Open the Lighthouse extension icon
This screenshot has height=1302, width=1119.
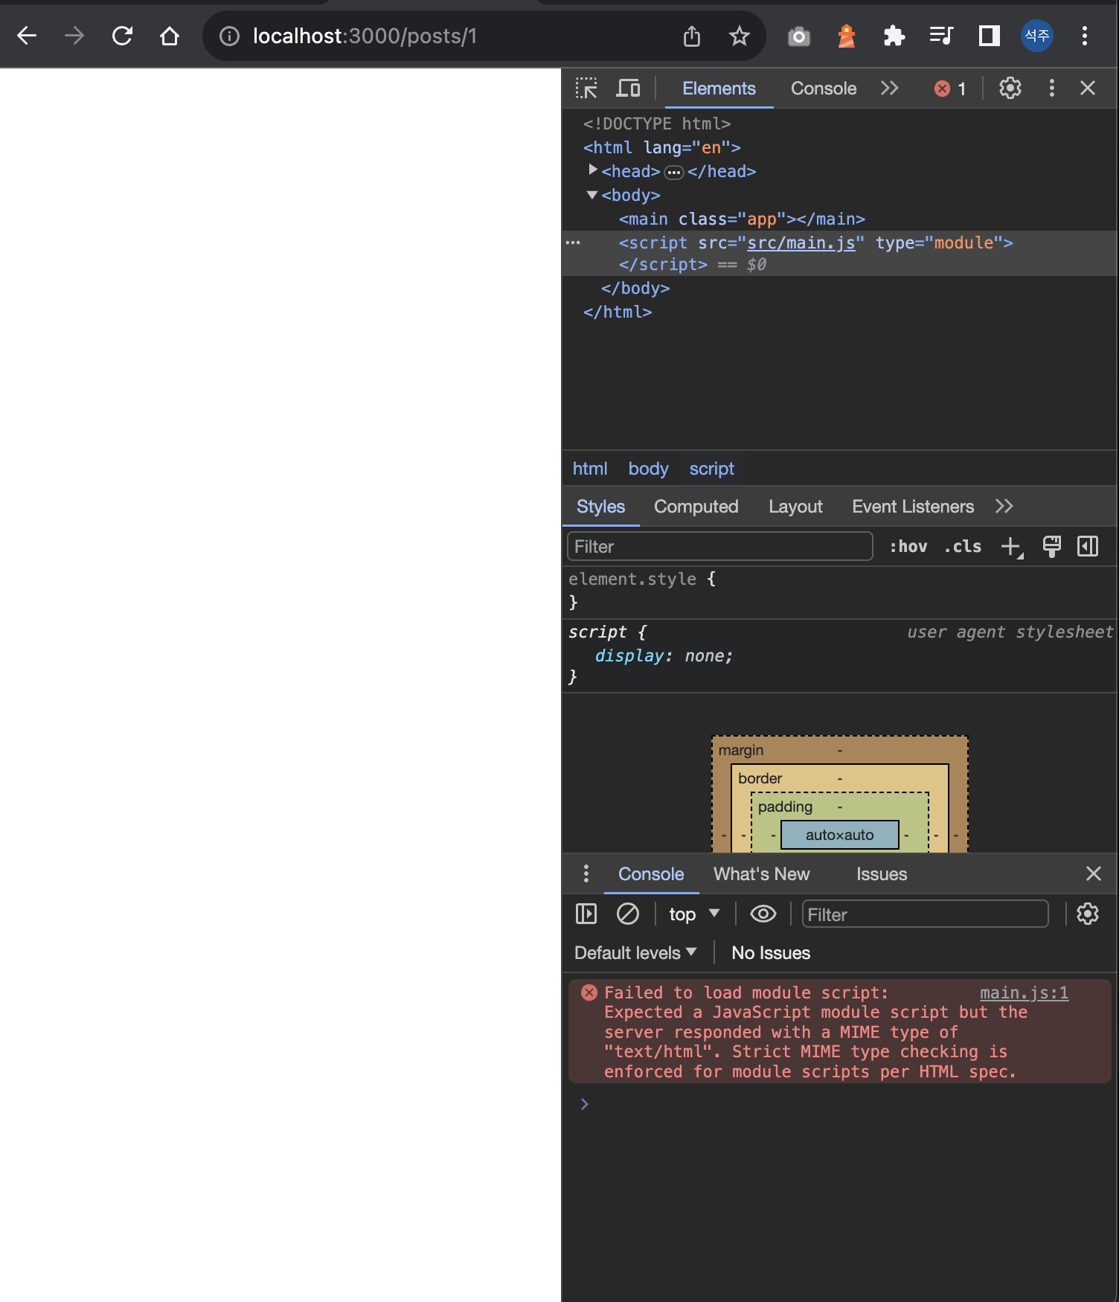click(847, 36)
